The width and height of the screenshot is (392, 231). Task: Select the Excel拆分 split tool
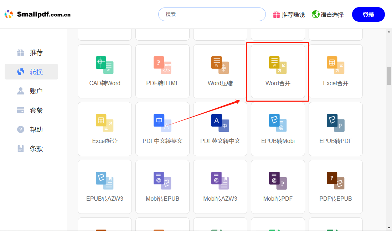(104, 129)
